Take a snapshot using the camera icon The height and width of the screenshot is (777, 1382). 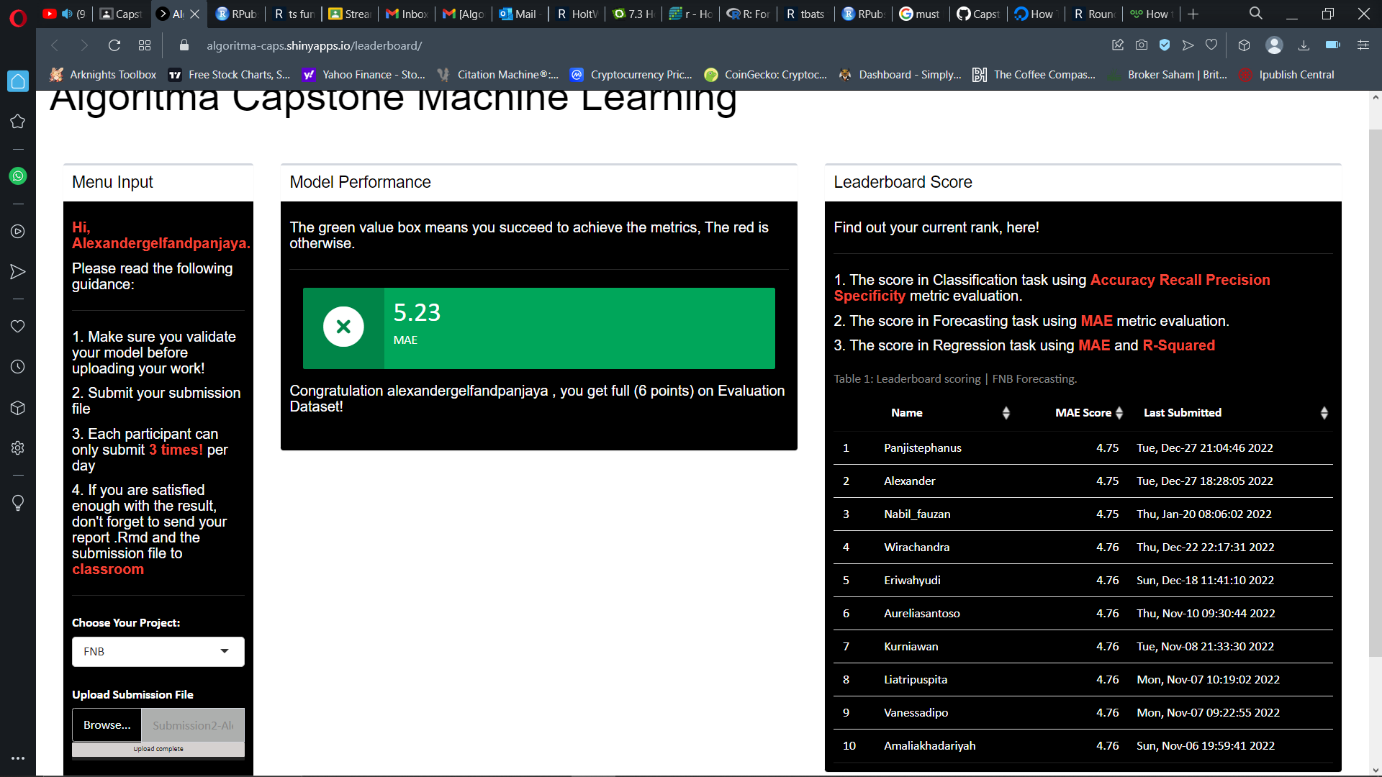(x=1141, y=45)
